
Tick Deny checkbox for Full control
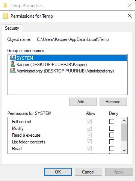click(x=112, y=121)
